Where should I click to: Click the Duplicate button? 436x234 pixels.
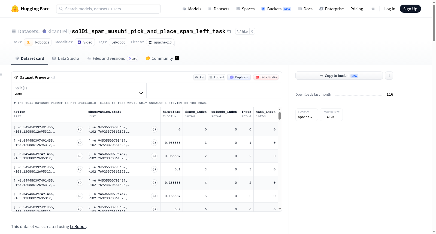click(x=239, y=77)
